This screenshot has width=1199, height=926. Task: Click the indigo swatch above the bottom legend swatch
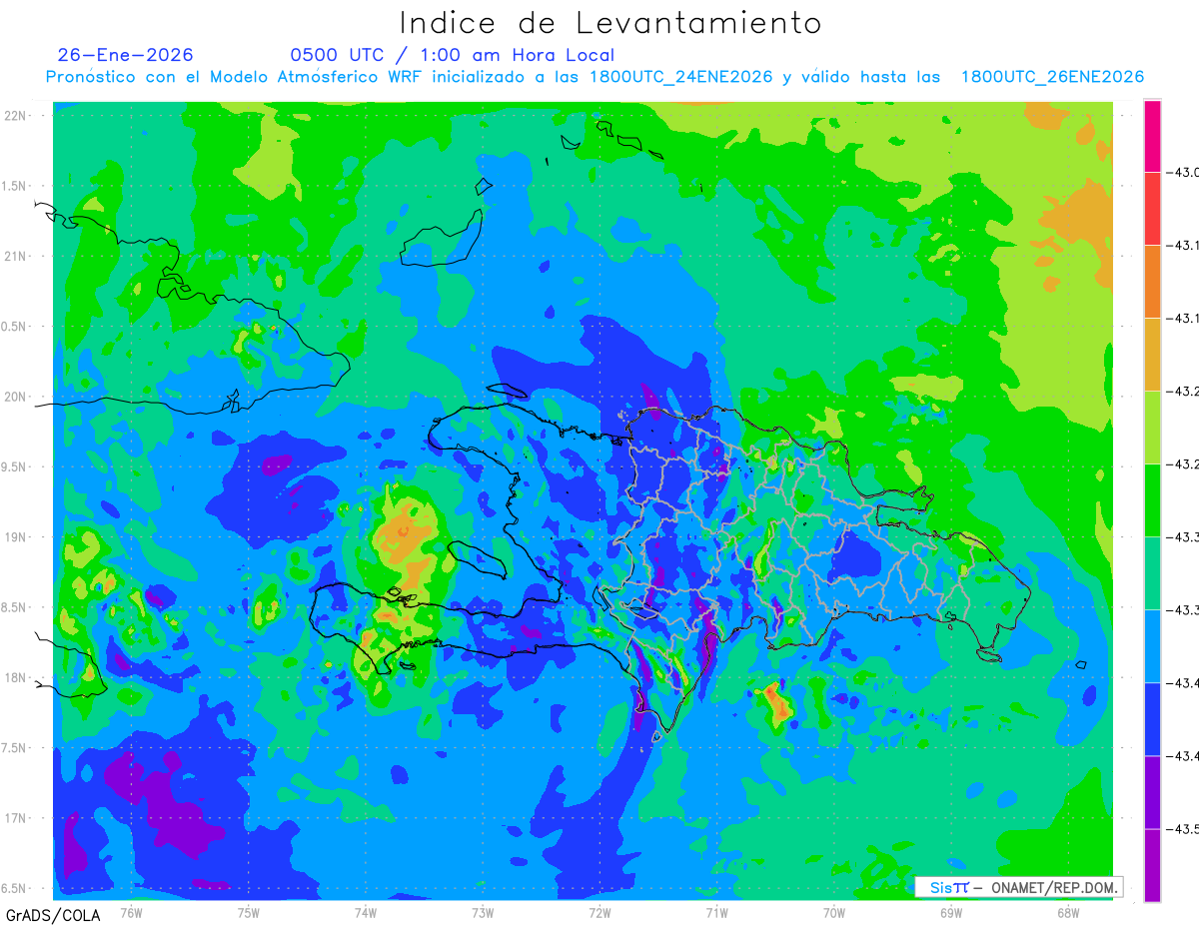click(x=1152, y=792)
